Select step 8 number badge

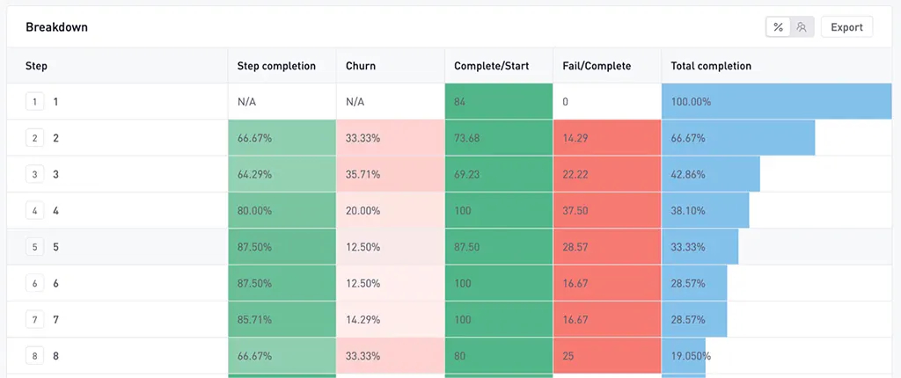pos(35,356)
